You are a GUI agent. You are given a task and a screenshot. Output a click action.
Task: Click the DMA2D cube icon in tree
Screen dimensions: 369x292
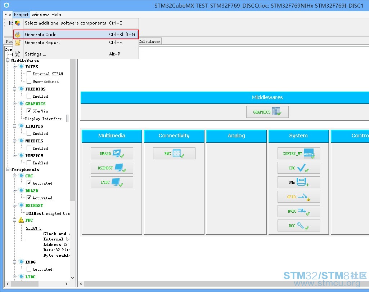pyautogui.click(x=21, y=190)
